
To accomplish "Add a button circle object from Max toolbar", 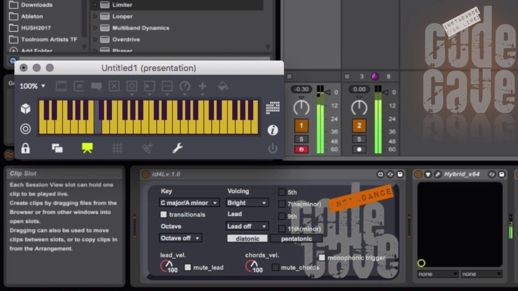I will (x=132, y=86).
